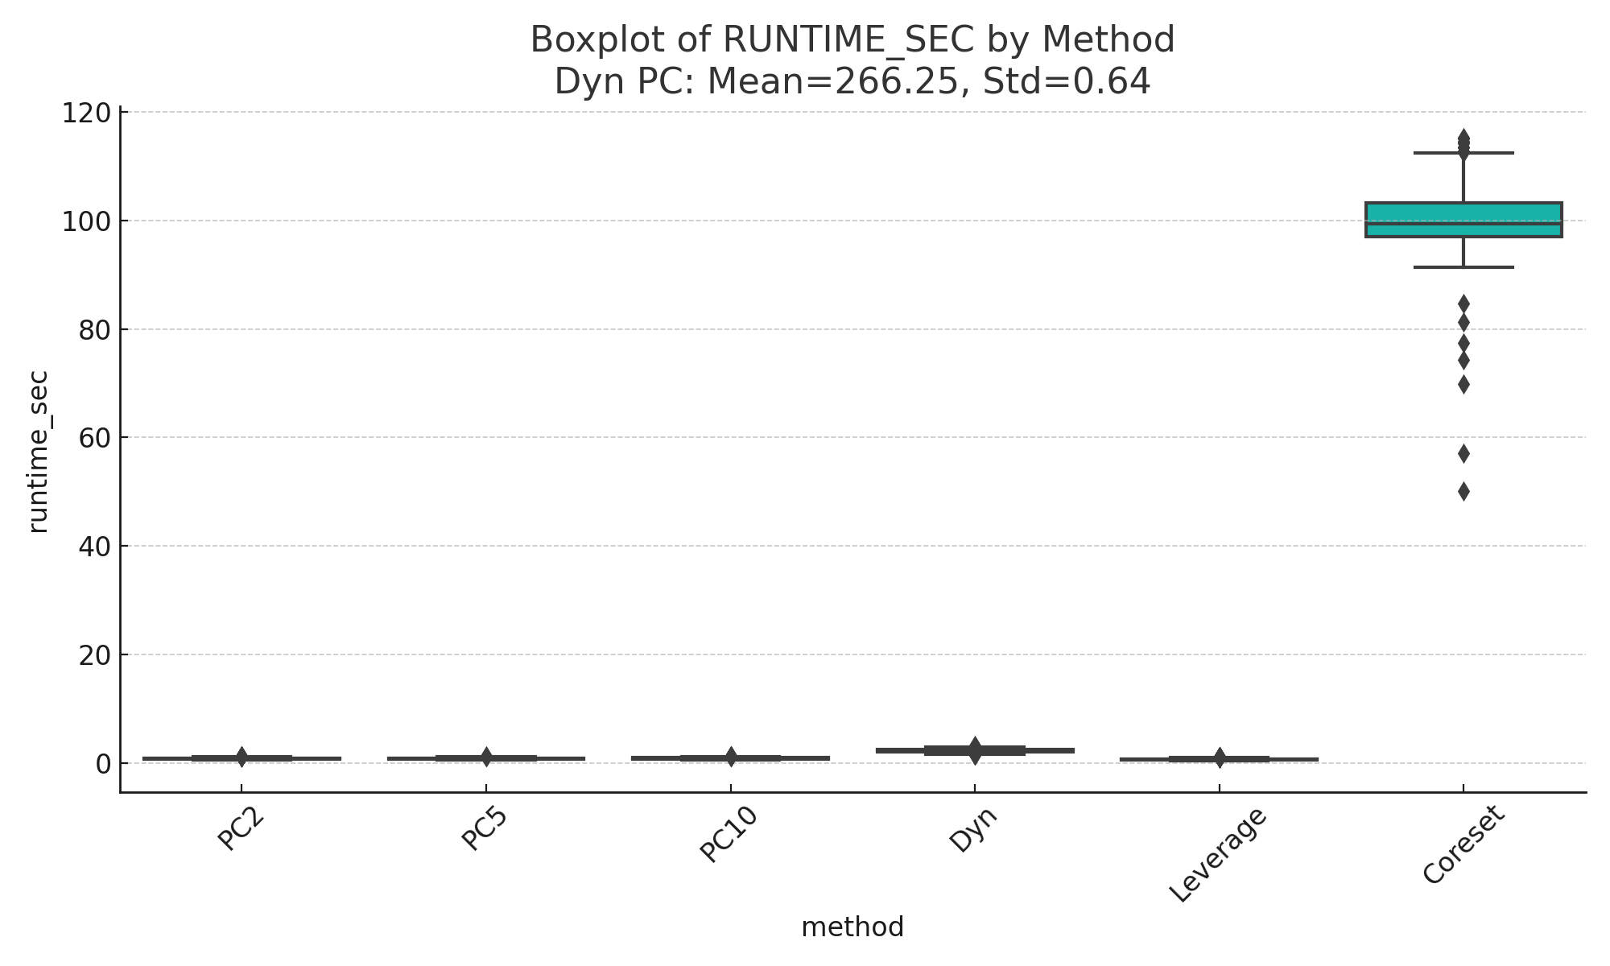The width and height of the screenshot is (1610, 966).
Task: Click the Dyn box near zero
Action: pos(975,750)
